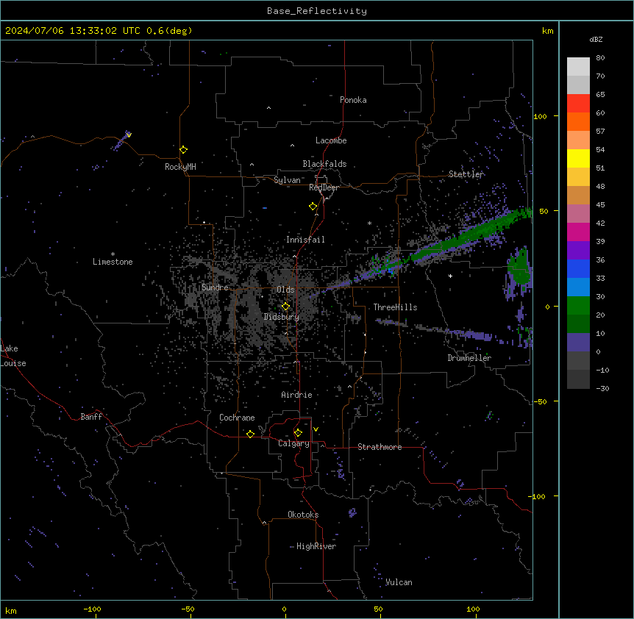Click the Lake Louise label
This screenshot has width=634, height=619.
pos(13,356)
